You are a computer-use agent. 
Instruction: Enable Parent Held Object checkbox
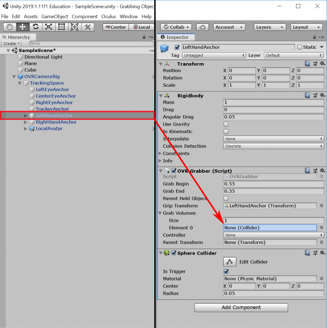[x=226, y=198]
